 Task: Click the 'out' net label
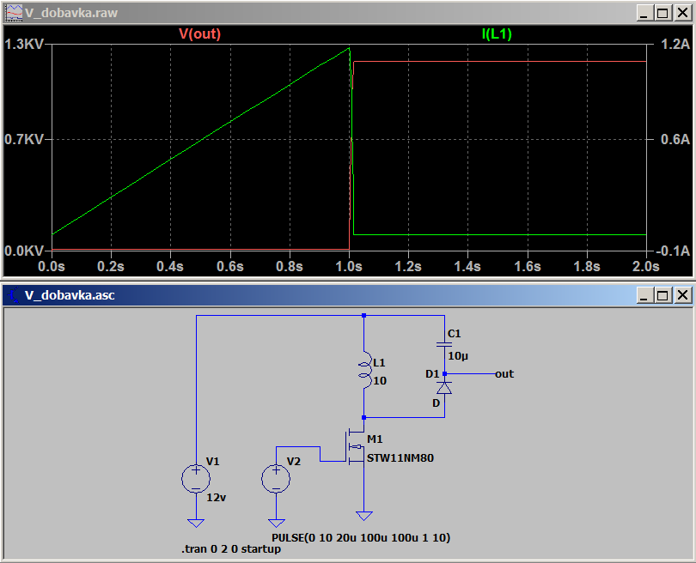[504, 374]
